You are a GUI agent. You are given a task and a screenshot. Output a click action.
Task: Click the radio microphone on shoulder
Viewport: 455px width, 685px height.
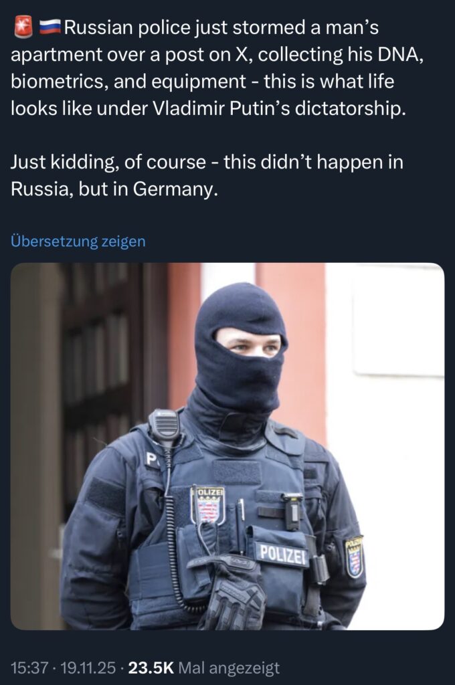coord(165,425)
